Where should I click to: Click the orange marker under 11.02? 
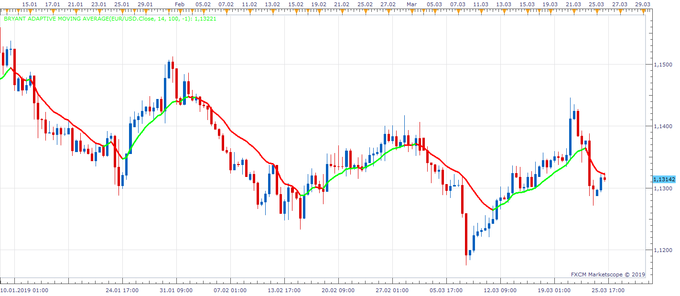(x=249, y=11)
